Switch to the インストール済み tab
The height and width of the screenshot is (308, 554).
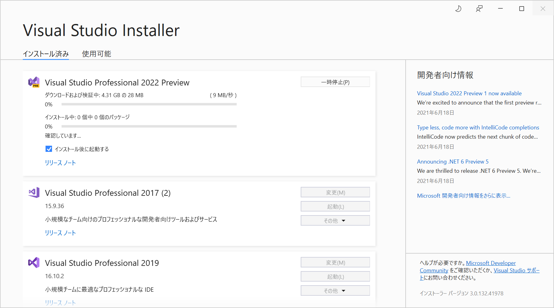click(x=46, y=54)
